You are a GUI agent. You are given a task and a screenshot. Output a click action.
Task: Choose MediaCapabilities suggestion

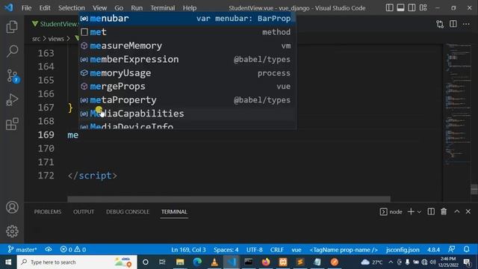point(187,114)
